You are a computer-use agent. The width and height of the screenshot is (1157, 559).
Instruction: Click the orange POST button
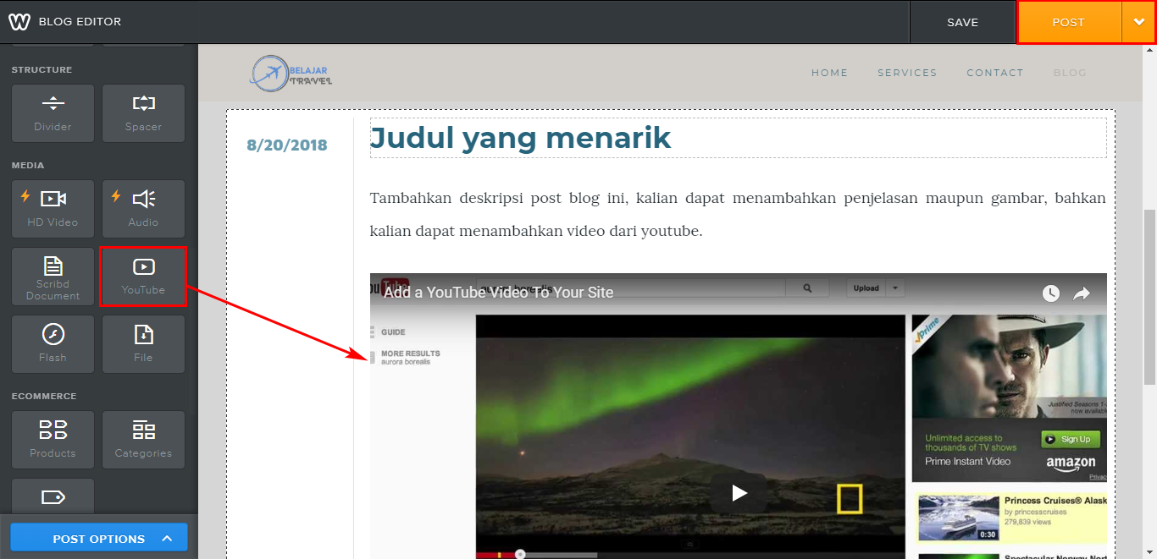(1069, 22)
